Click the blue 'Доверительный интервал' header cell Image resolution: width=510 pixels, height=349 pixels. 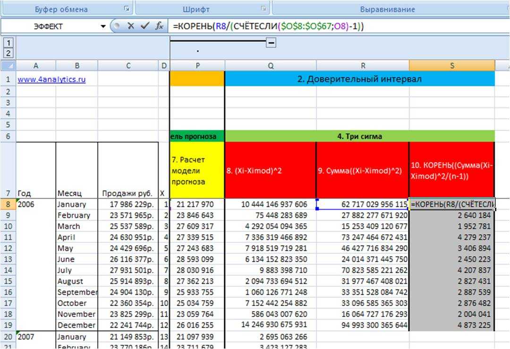(x=359, y=79)
